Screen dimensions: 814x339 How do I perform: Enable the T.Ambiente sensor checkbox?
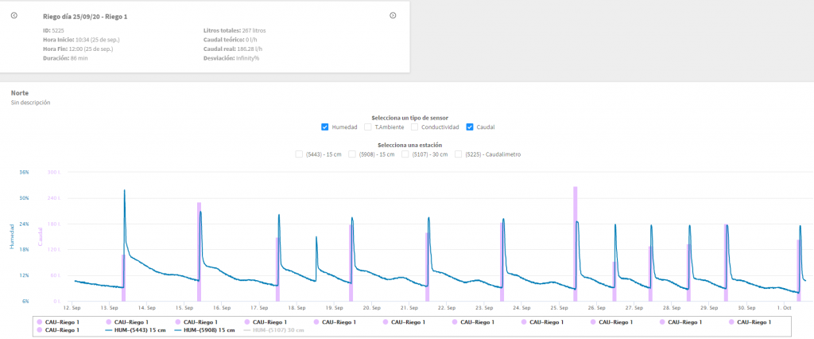[367, 127]
